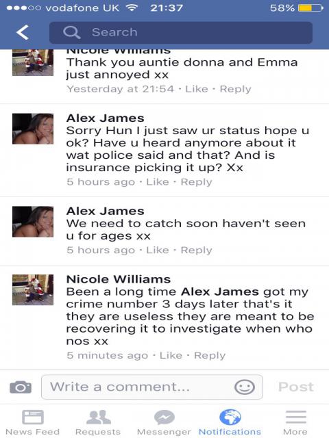Image resolution: width=329 pixels, height=438 pixels.
Task: Tap the search magnifier icon
Action: [x=71, y=32]
